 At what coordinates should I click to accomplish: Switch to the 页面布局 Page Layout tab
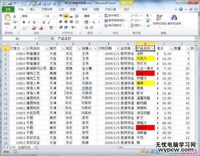tap(47, 9)
